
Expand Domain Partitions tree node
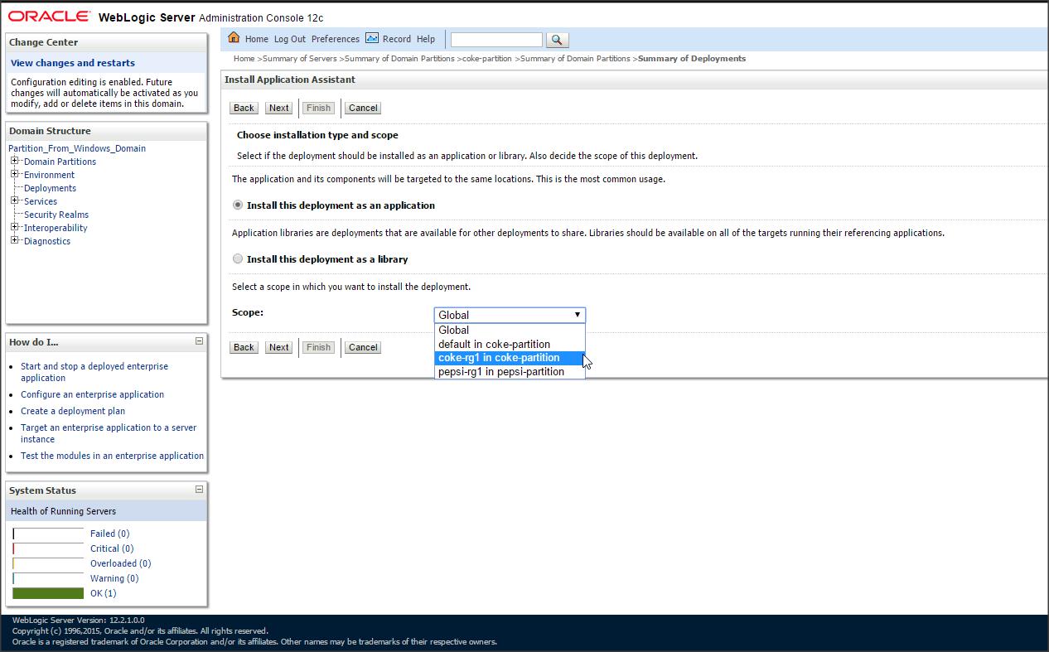click(15, 161)
